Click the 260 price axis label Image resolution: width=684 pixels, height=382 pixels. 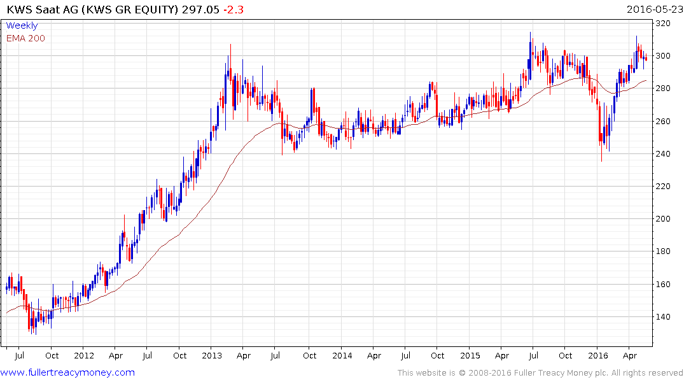[x=663, y=122]
